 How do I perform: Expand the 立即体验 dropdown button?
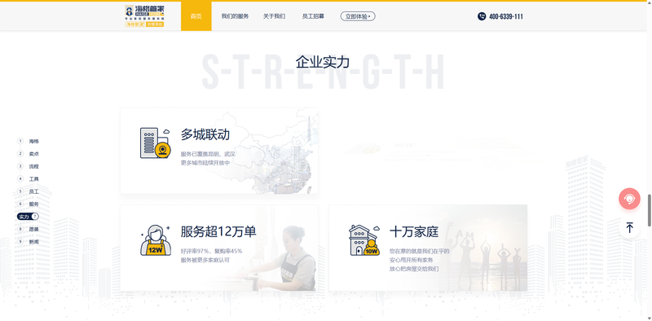[358, 16]
